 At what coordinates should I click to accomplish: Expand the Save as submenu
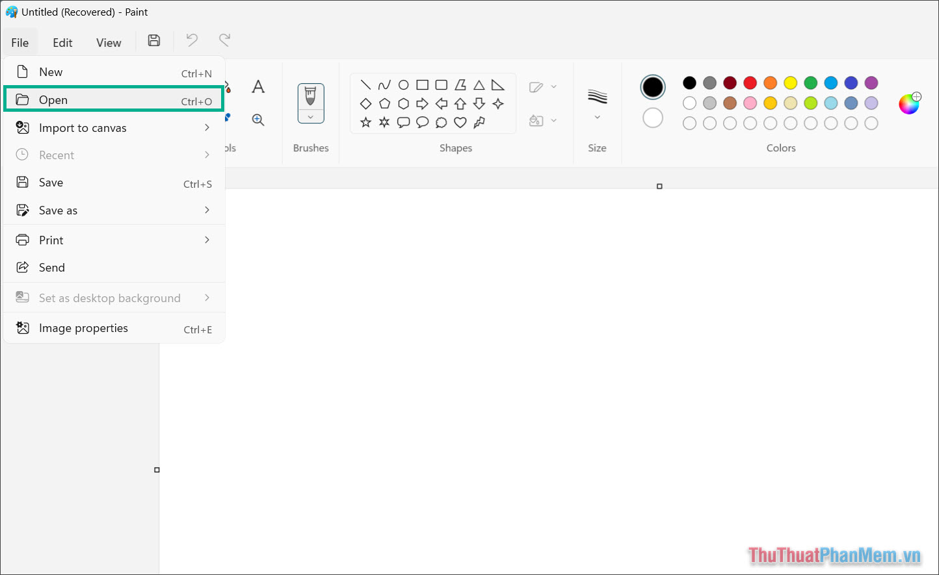(x=207, y=210)
